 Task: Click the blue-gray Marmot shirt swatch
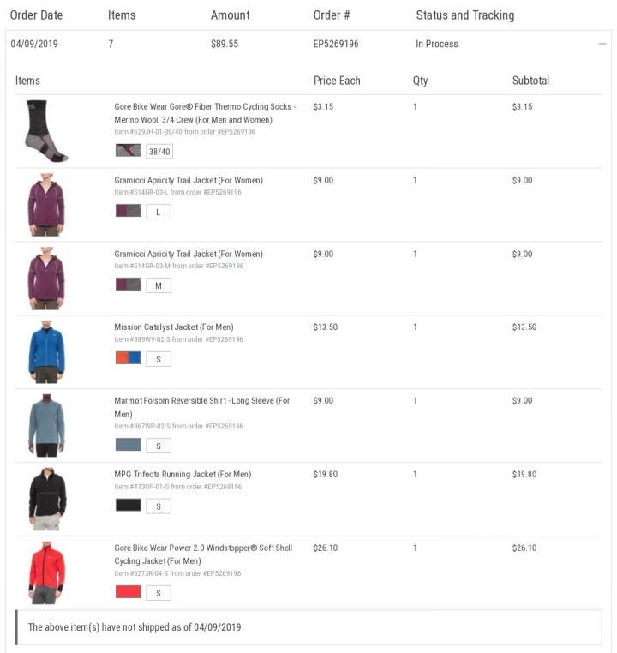129,445
